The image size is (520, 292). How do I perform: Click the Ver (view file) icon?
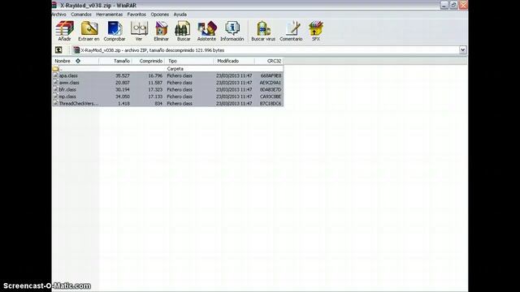pos(139,29)
